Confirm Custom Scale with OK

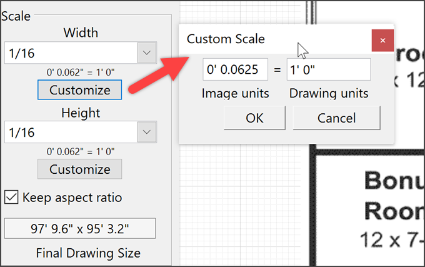tap(254, 118)
